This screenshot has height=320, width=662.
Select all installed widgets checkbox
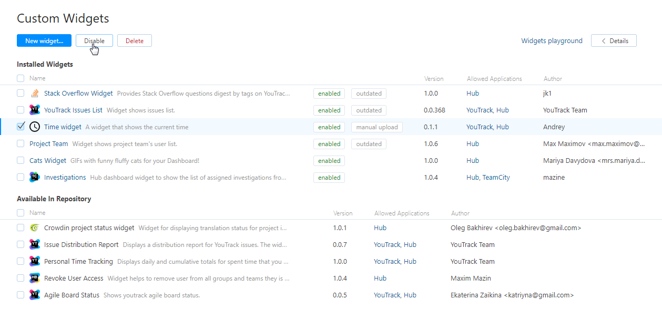[x=21, y=78]
